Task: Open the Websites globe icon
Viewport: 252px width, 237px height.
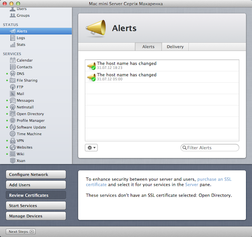Action: click(13, 147)
